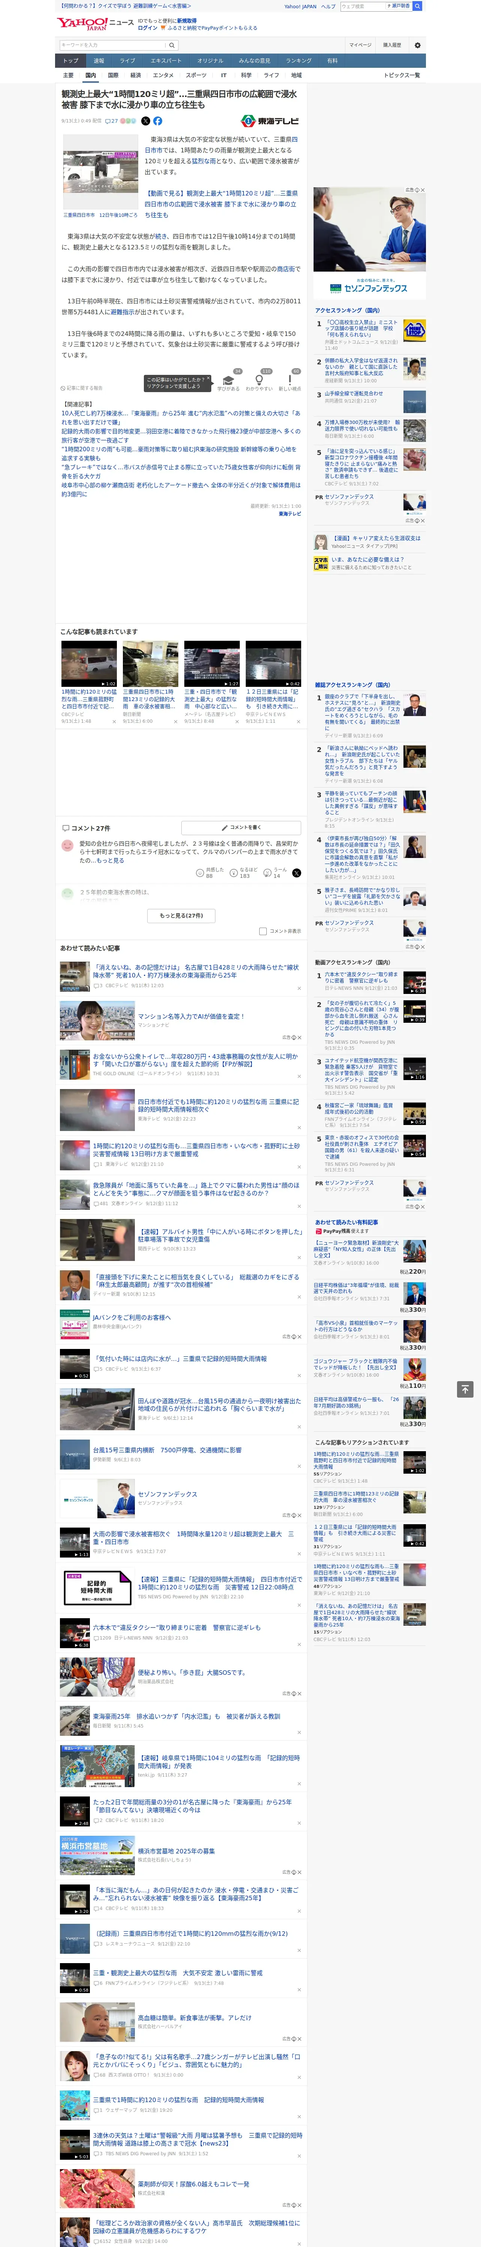The width and height of the screenshot is (481, 2247).
Task: Select the ランキング tab
Action: pyautogui.click(x=299, y=60)
